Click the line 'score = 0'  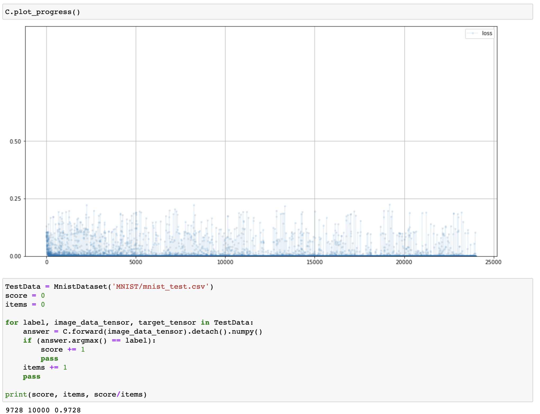click(25, 296)
